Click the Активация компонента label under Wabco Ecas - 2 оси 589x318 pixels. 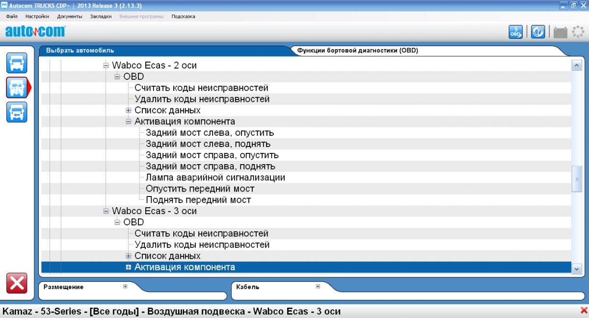(185, 122)
